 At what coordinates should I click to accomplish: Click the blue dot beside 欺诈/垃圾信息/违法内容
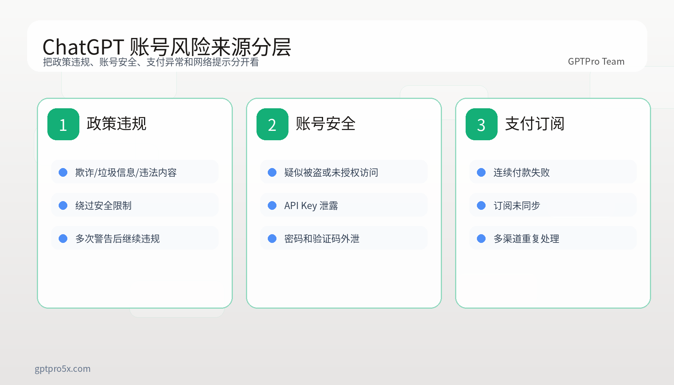click(x=63, y=172)
